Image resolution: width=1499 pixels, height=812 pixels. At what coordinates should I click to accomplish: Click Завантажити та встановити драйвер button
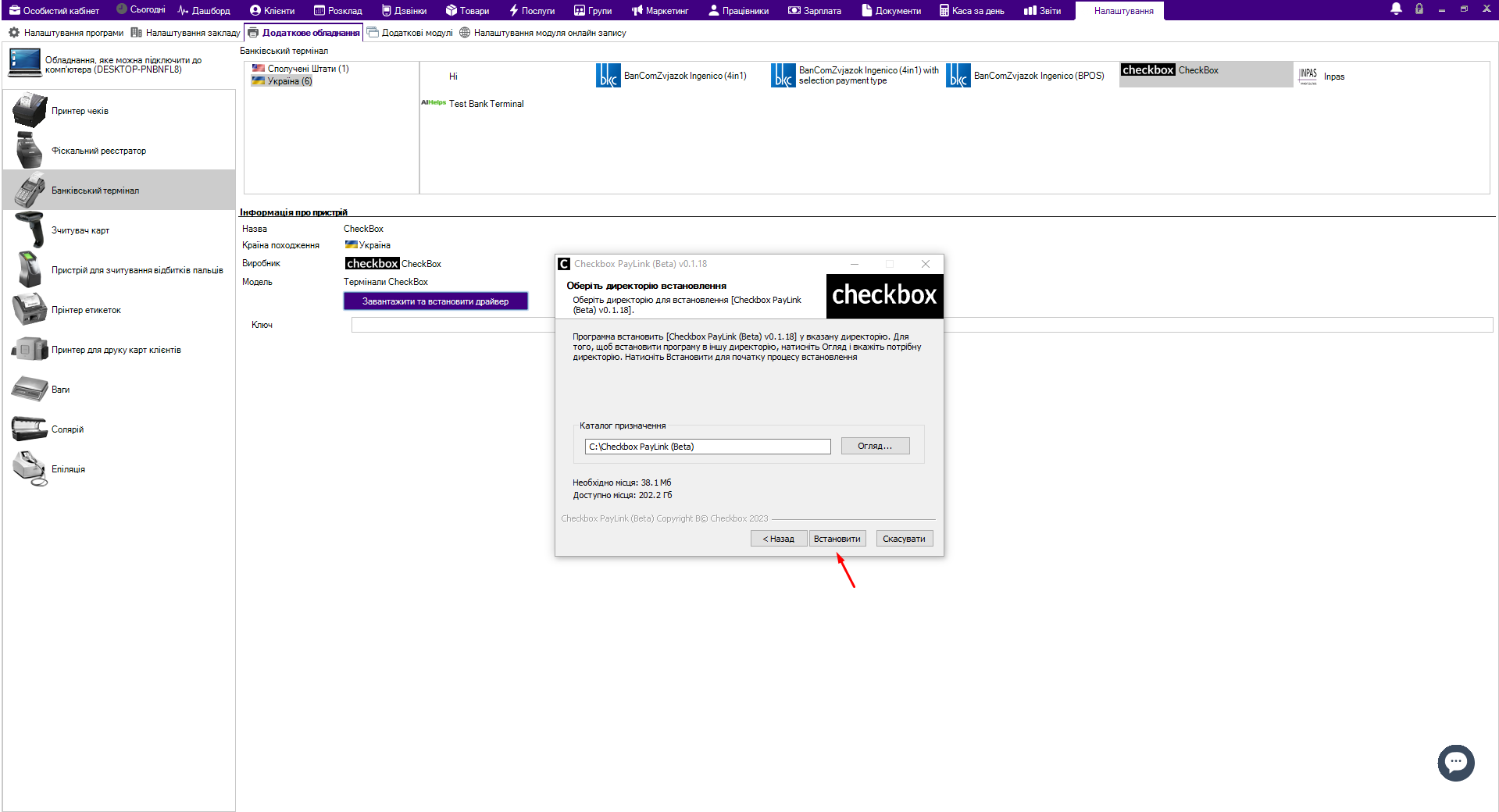click(x=435, y=301)
